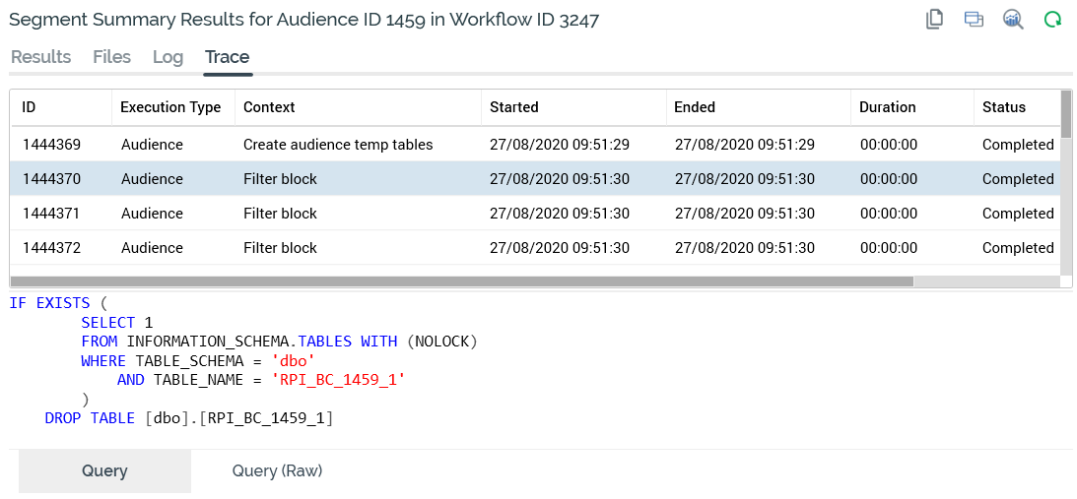Select the Filter block row 1444371

click(280, 214)
